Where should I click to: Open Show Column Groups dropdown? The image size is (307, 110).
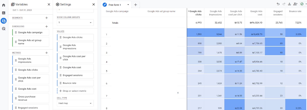point(75,22)
